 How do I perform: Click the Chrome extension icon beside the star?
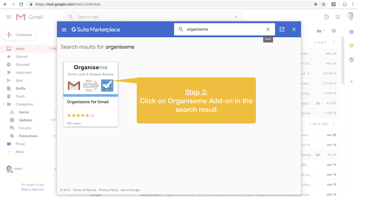point(334,4)
